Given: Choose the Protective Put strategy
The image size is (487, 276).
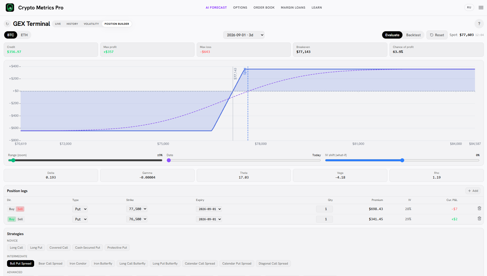Looking at the screenshot, I should click(117, 248).
